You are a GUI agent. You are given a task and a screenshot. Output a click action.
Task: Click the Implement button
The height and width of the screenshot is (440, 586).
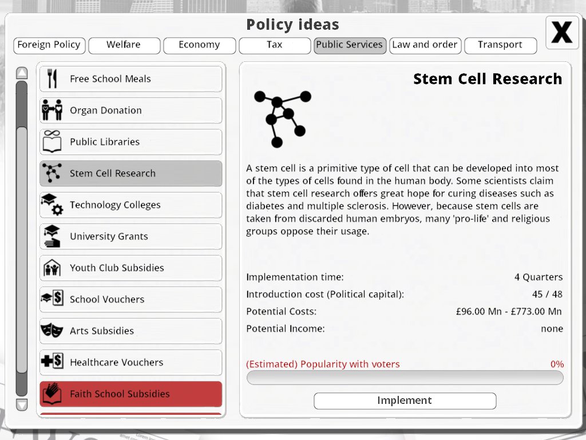coord(405,400)
